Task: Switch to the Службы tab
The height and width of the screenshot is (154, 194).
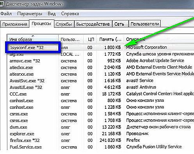Action: pos(64,24)
